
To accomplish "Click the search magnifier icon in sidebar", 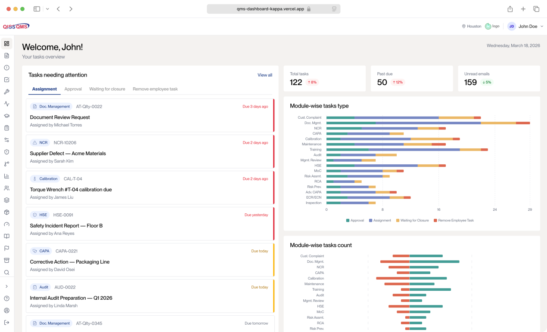I will [6, 272].
